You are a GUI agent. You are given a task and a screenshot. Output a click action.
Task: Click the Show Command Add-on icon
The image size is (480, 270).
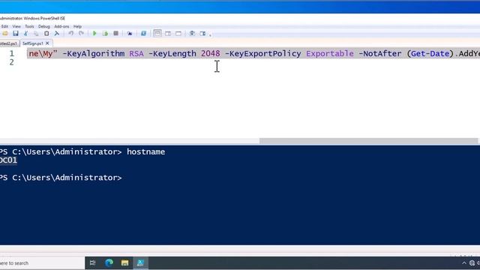click(202, 33)
